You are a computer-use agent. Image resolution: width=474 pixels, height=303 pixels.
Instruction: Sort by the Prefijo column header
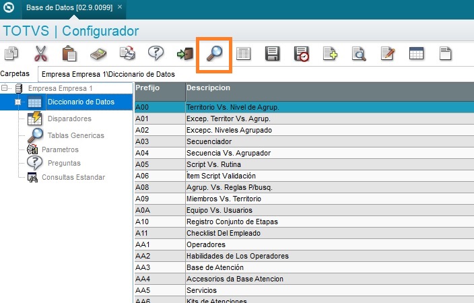[x=160, y=92]
